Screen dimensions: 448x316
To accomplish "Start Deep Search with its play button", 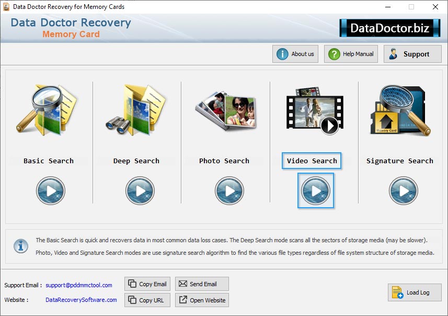I will click(140, 191).
